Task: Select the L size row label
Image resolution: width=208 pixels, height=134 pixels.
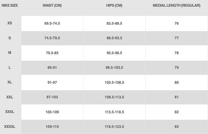Action: click(x=9, y=68)
